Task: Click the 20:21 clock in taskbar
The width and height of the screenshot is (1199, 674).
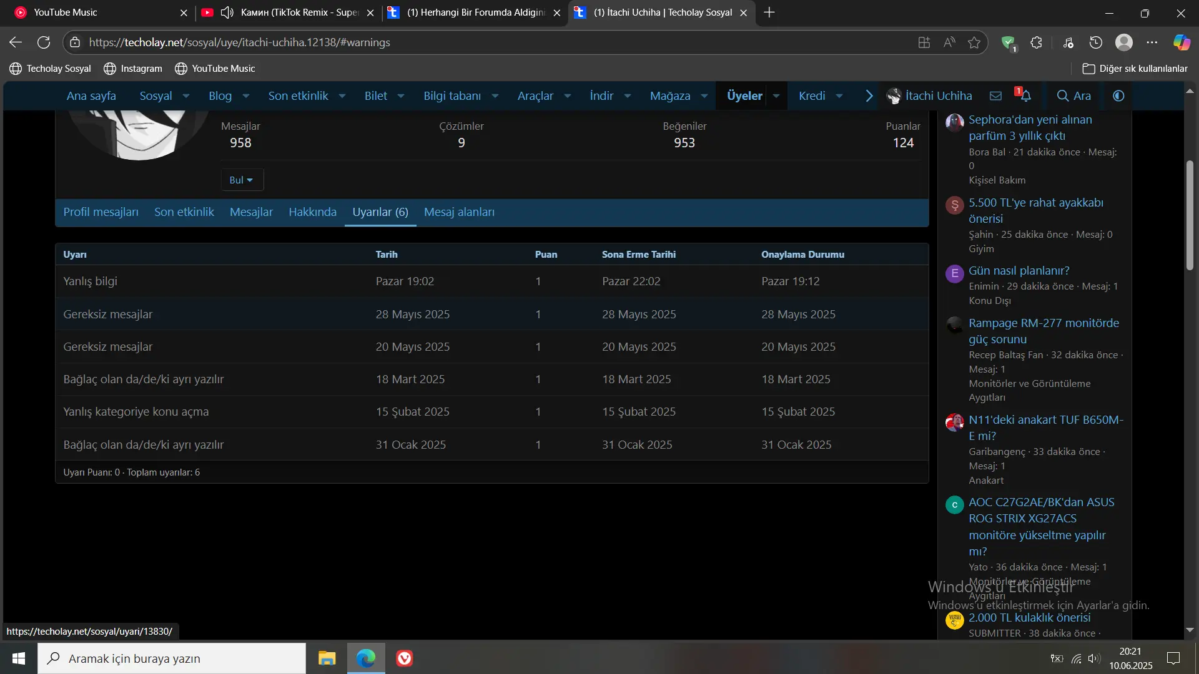Action: point(1130,651)
